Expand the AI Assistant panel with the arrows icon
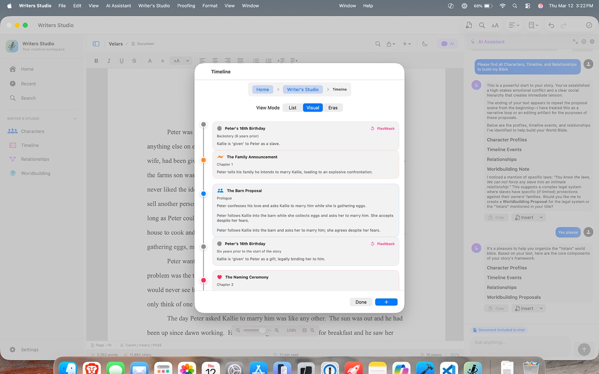 (x=575, y=42)
